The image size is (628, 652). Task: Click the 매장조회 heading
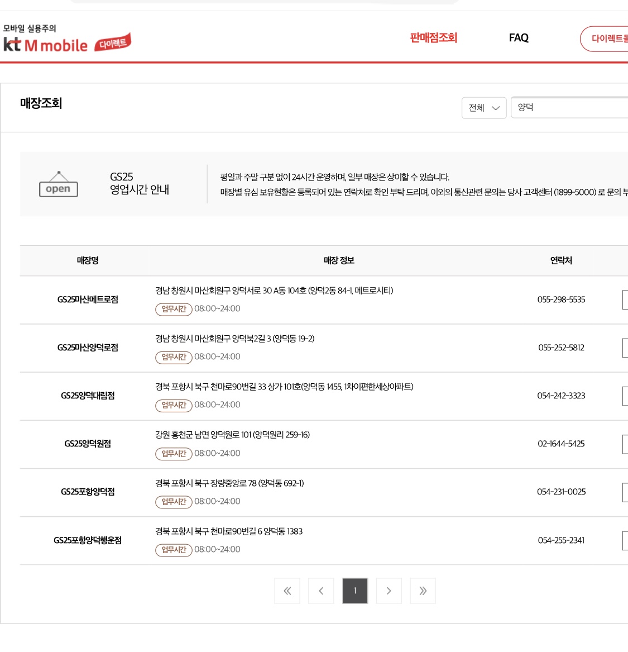tap(41, 103)
